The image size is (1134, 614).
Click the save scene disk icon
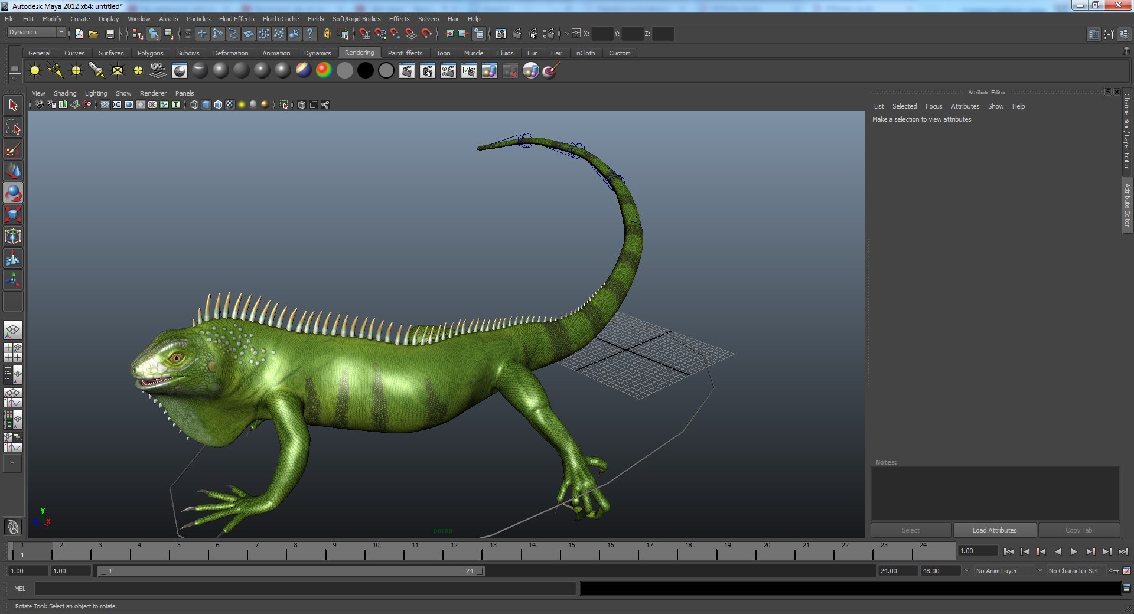pos(109,34)
